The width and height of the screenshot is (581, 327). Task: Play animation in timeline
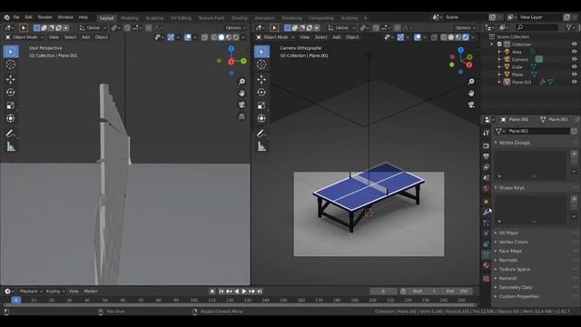click(244, 292)
